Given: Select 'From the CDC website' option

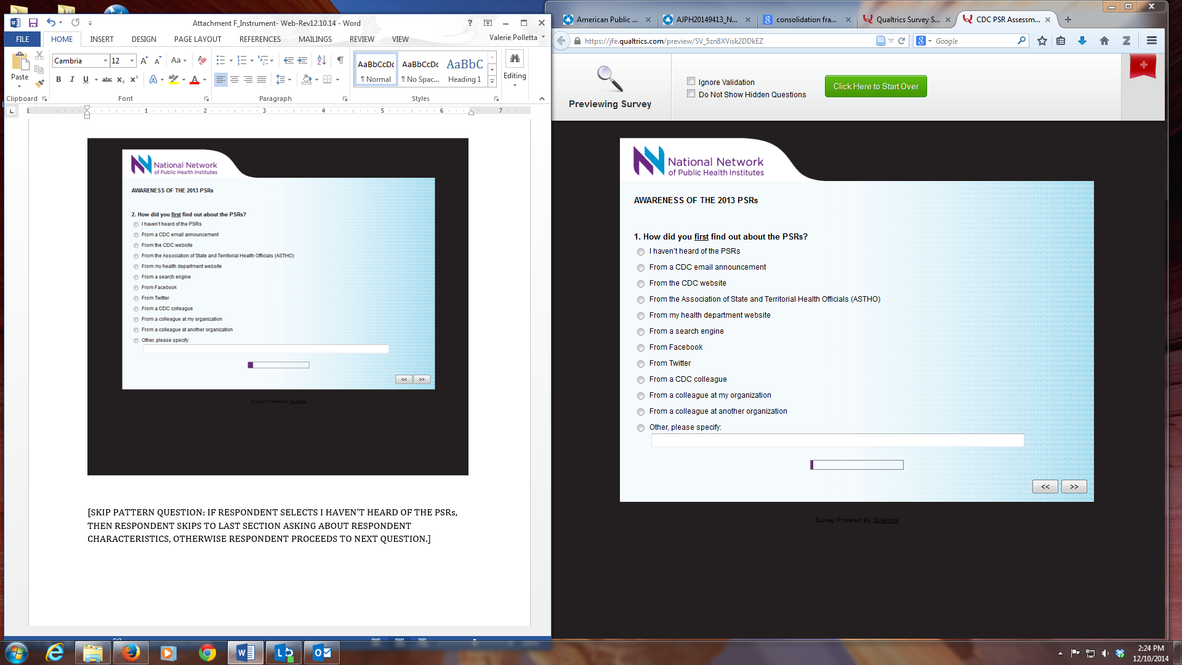Looking at the screenshot, I should pyautogui.click(x=641, y=284).
